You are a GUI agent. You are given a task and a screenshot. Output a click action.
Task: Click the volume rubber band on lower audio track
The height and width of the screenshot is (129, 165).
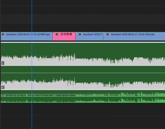(83, 94)
